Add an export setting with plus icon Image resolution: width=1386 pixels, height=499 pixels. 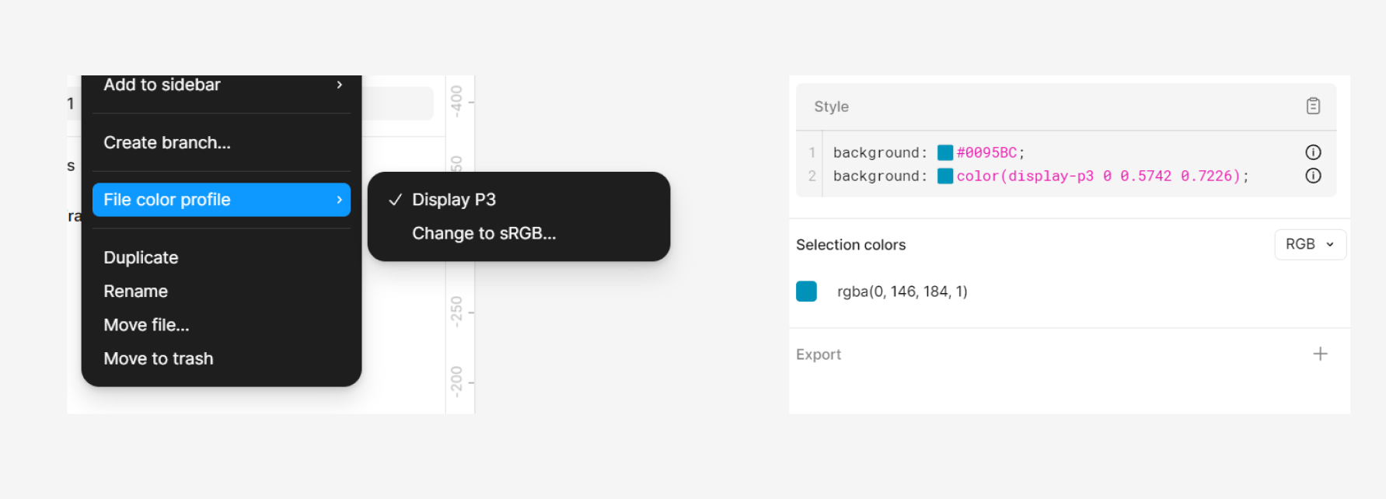(x=1320, y=354)
